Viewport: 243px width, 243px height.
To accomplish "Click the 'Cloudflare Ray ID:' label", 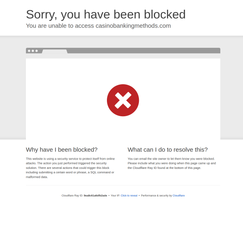I will click(x=72, y=196).
